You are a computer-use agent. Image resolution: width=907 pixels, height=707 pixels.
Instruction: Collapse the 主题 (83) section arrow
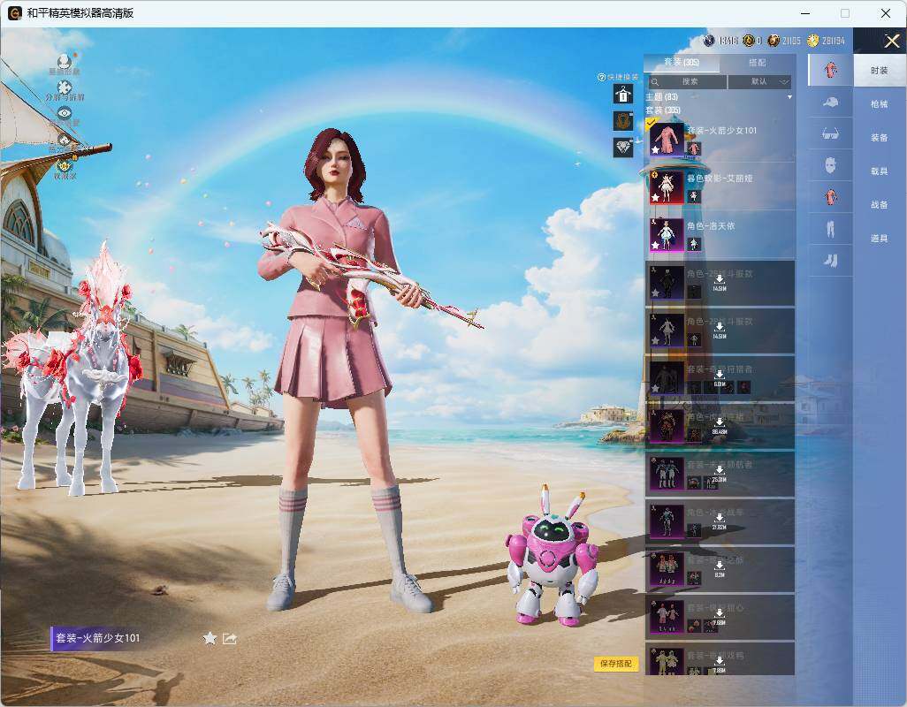pos(789,97)
